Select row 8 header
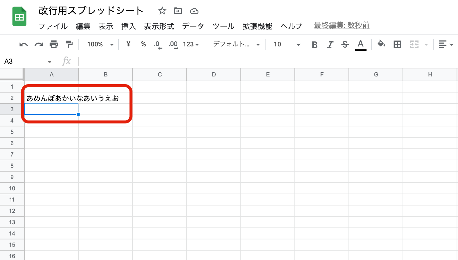Viewport: 458px width, 260px height. point(12,166)
